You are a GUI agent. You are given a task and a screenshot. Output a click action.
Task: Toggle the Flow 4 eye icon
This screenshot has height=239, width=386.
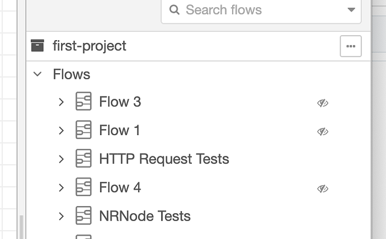(x=322, y=188)
